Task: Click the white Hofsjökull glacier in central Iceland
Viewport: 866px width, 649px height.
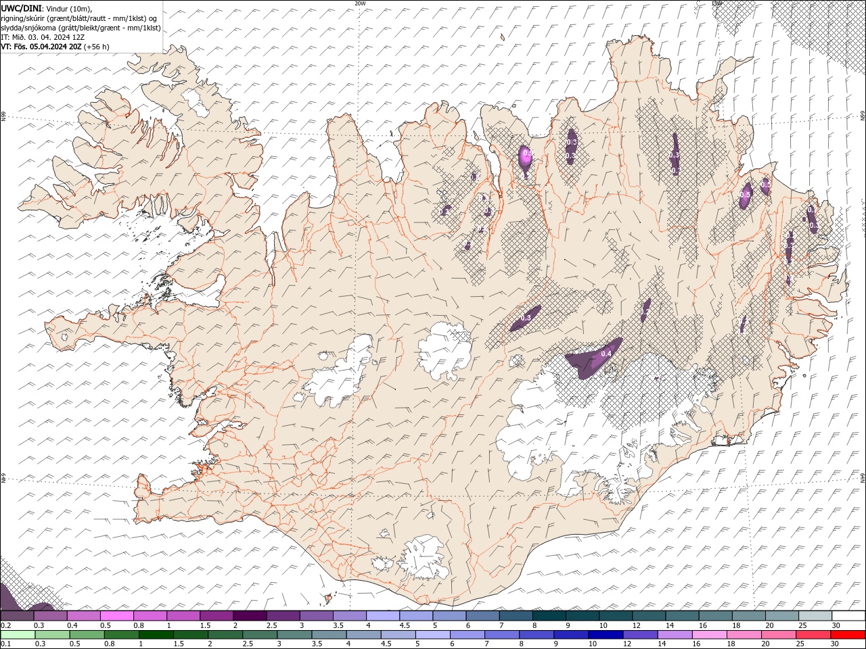Action: [x=444, y=352]
